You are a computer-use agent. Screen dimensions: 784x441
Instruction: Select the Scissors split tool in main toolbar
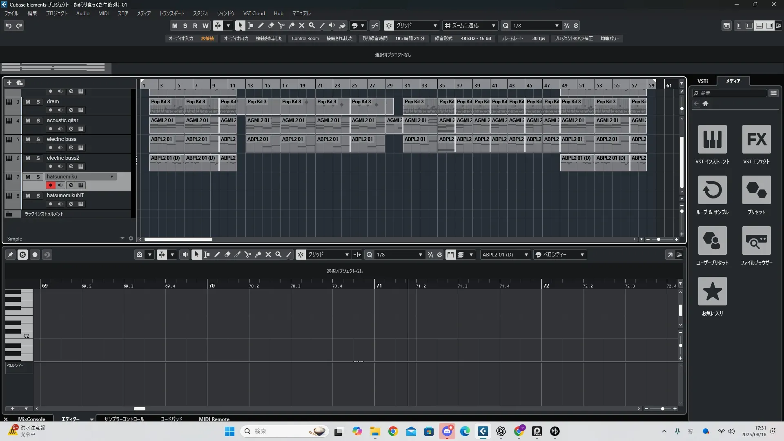(x=281, y=25)
